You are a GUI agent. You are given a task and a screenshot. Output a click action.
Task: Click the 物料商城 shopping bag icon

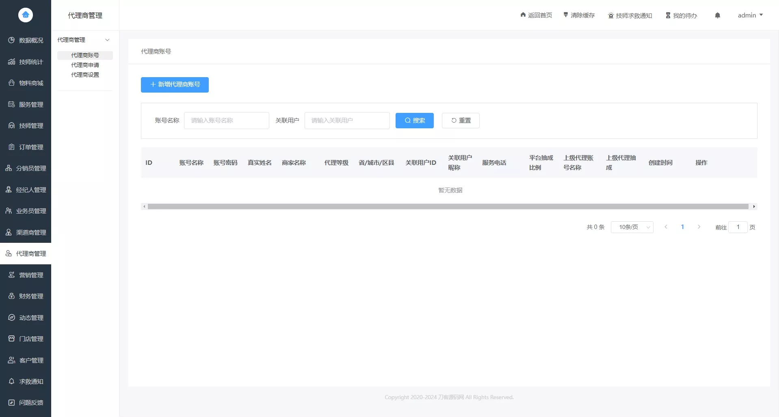pyautogui.click(x=11, y=83)
